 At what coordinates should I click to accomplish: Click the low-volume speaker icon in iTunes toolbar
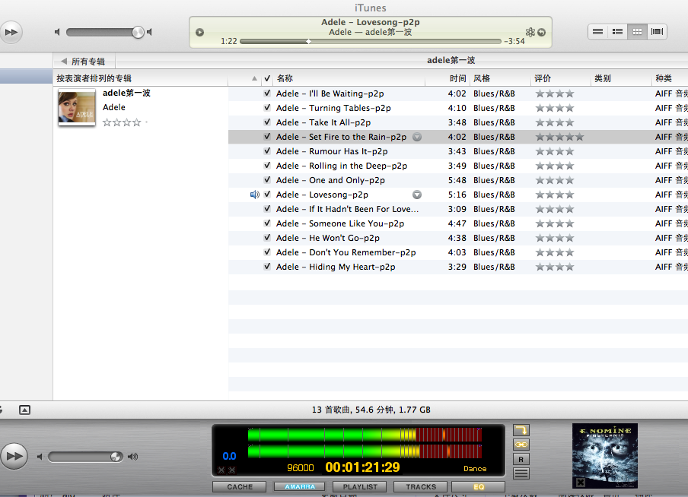57,32
